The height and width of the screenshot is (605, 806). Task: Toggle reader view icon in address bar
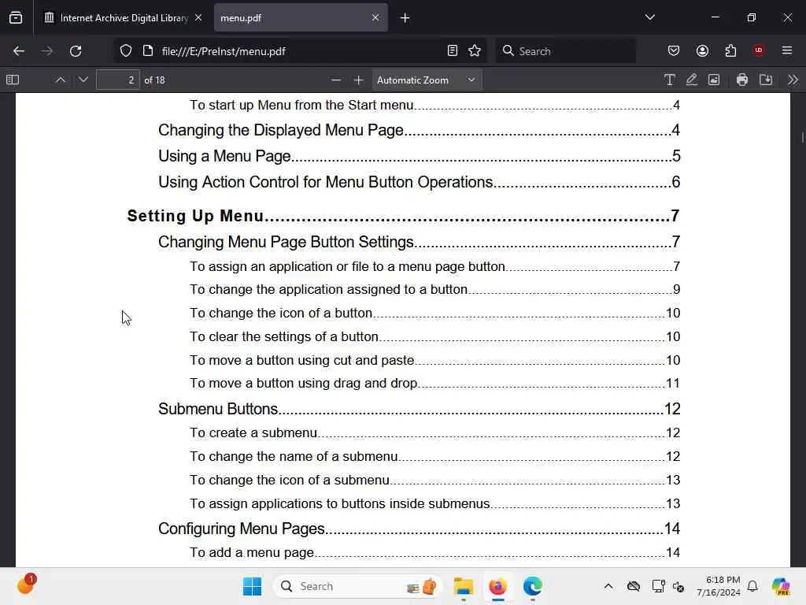point(453,50)
